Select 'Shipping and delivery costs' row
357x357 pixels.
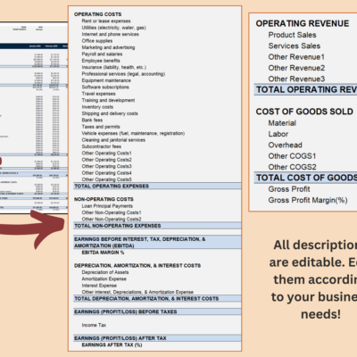pos(110,113)
